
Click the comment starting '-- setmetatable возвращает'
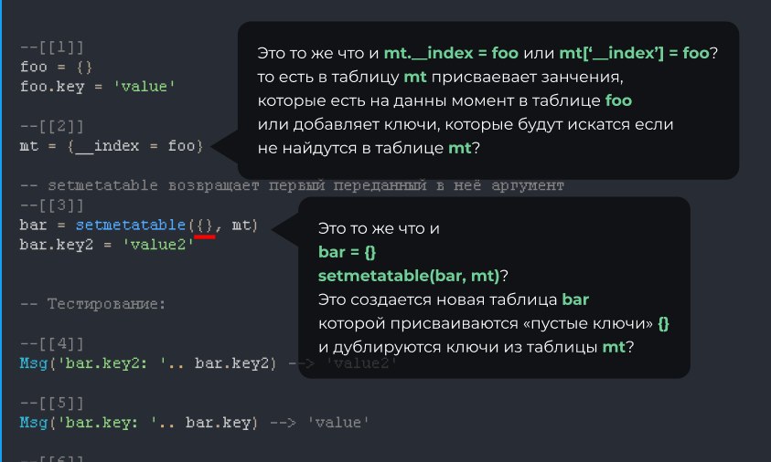[292, 185]
